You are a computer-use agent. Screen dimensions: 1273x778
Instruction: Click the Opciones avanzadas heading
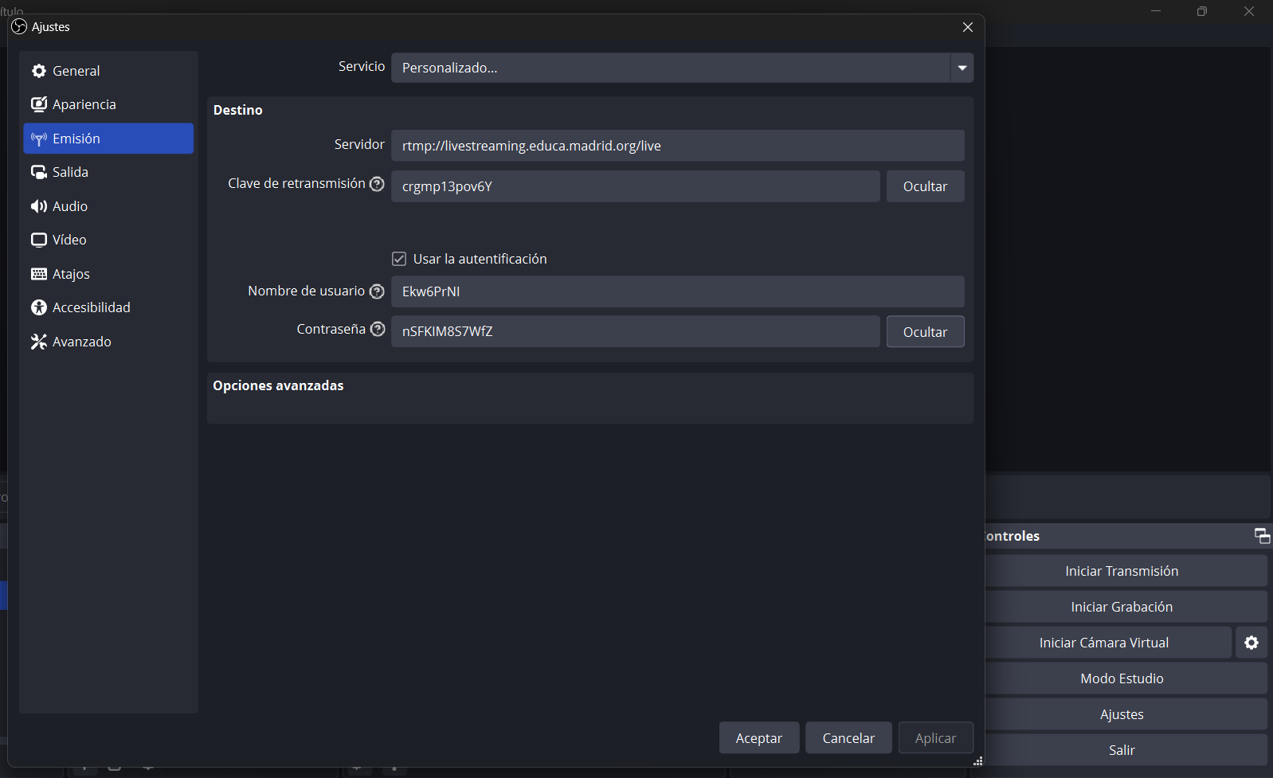(278, 385)
